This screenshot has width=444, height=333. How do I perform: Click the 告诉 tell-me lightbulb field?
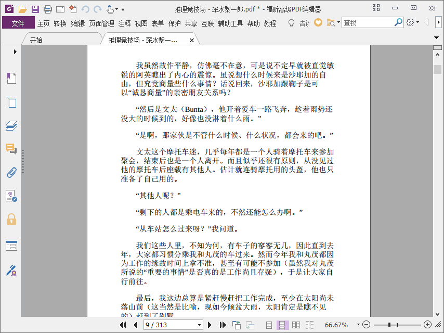coord(299,23)
